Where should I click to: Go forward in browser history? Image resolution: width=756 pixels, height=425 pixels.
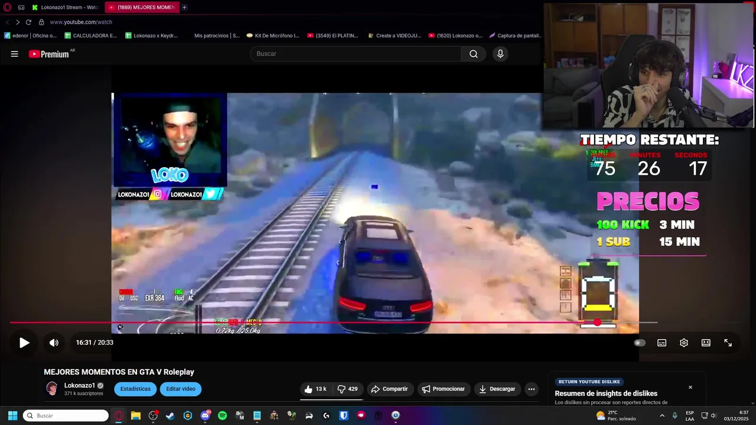pyautogui.click(x=18, y=22)
